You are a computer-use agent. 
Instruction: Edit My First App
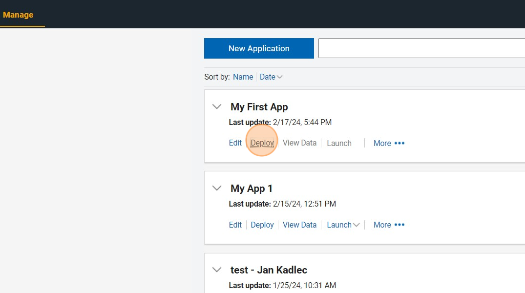tap(235, 143)
